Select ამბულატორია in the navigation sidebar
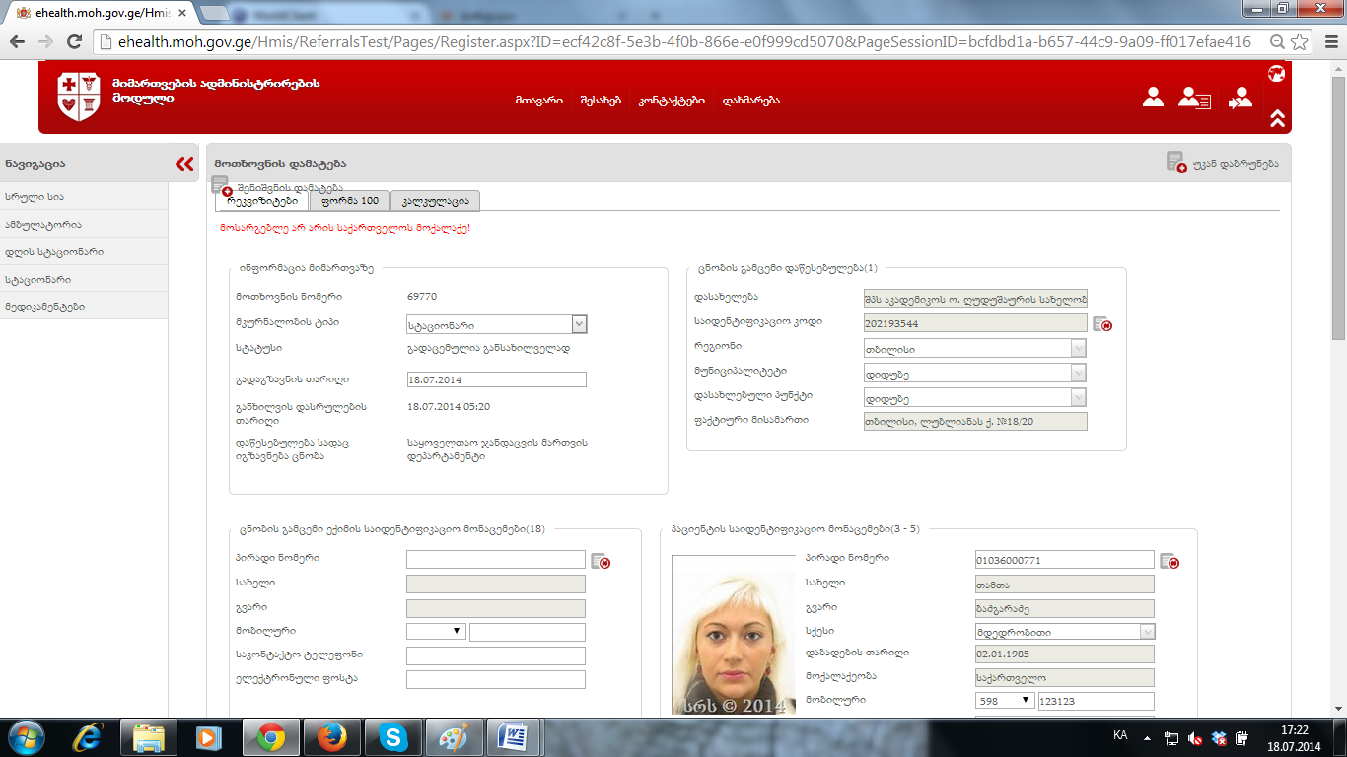 [43, 225]
